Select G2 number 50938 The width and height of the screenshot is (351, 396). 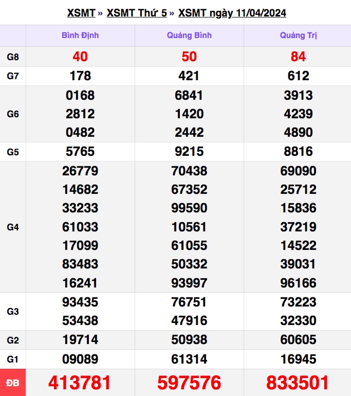click(189, 340)
